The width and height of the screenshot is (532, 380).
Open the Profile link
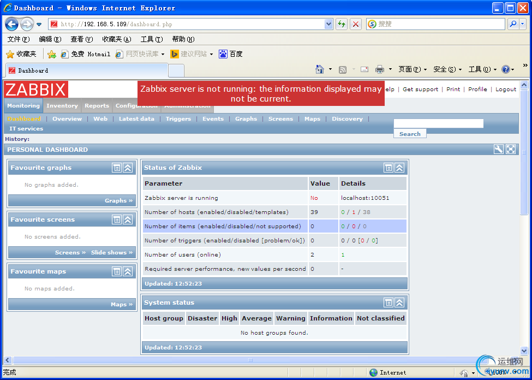coord(477,90)
